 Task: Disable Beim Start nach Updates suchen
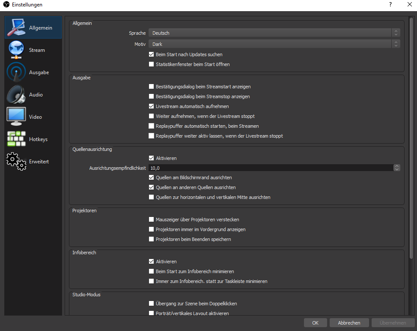pos(151,54)
